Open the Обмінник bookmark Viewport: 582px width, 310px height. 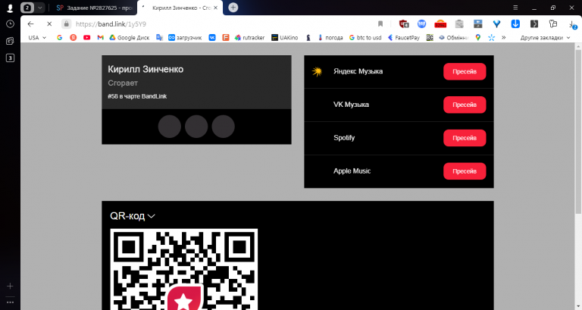(x=454, y=37)
